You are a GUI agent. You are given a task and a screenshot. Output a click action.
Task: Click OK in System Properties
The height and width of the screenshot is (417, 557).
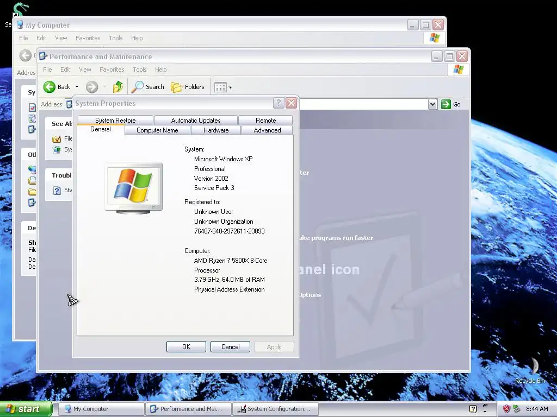click(x=186, y=347)
